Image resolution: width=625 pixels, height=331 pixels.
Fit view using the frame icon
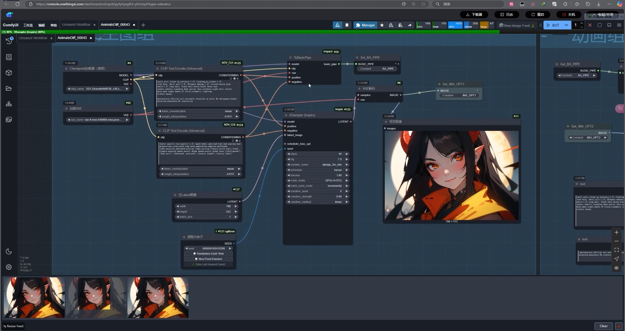tap(617, 250)
